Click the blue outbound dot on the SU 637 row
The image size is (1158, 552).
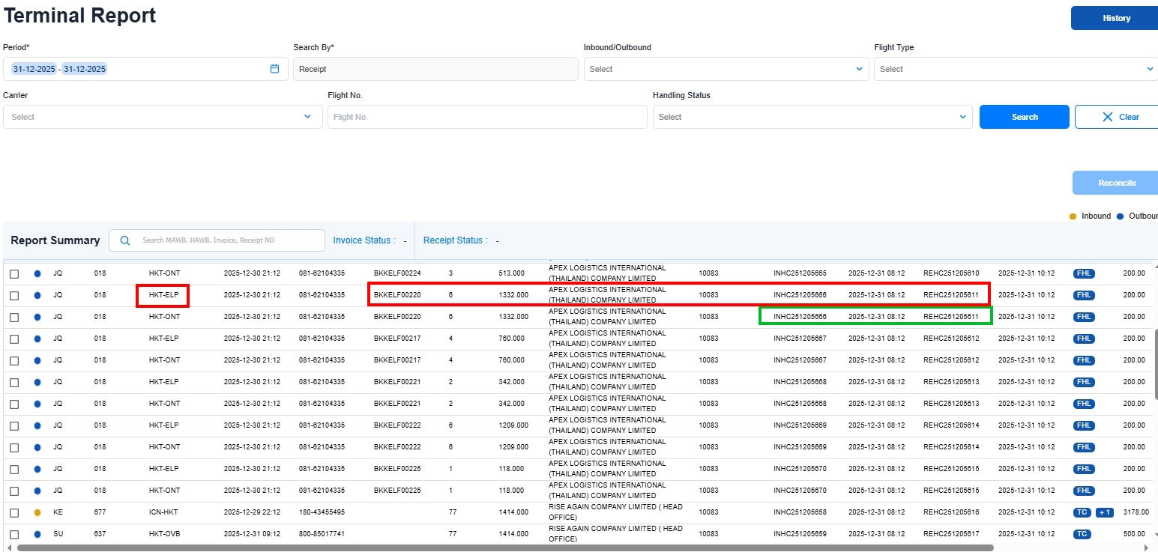pyautogui.click(x=37, y=534)
